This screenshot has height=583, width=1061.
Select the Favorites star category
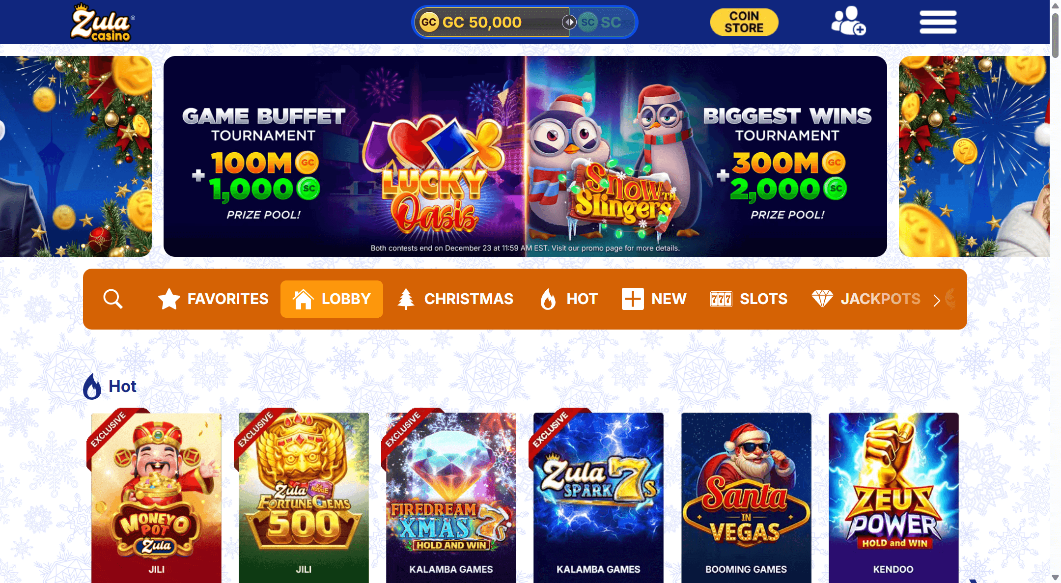213,299
